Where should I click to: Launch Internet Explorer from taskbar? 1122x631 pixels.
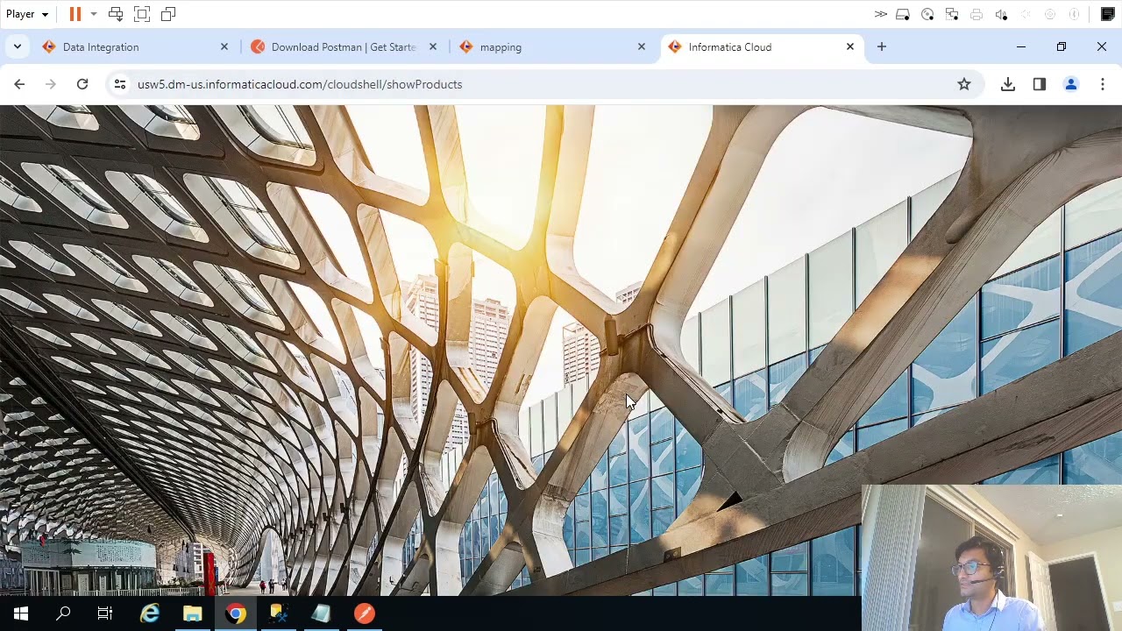pos(150,613)
